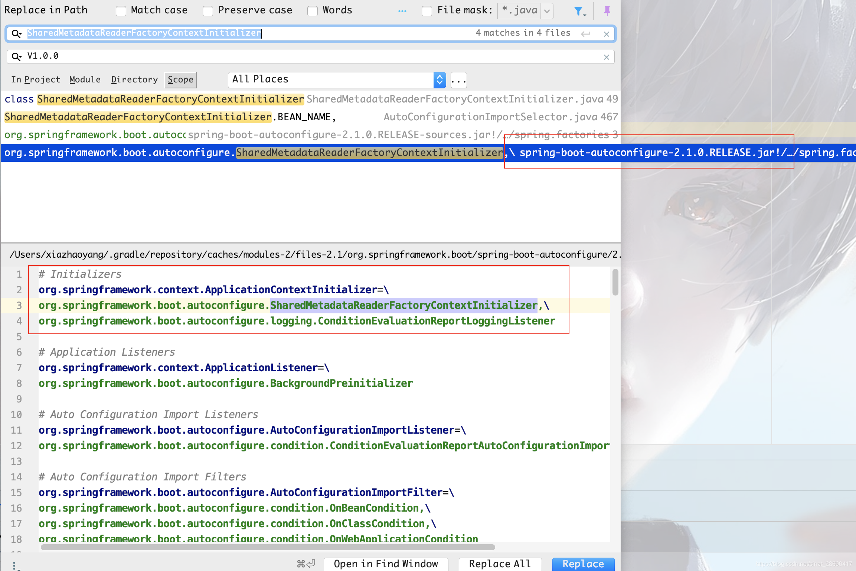Switch to the In Project tab
856x571 pixels.
pos(36,80)
